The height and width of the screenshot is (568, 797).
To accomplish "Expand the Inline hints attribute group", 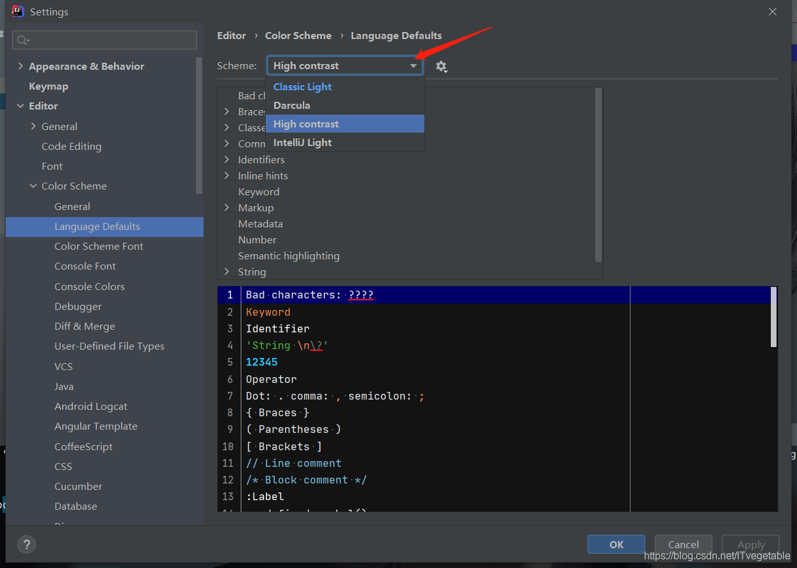I will point(227,175).
